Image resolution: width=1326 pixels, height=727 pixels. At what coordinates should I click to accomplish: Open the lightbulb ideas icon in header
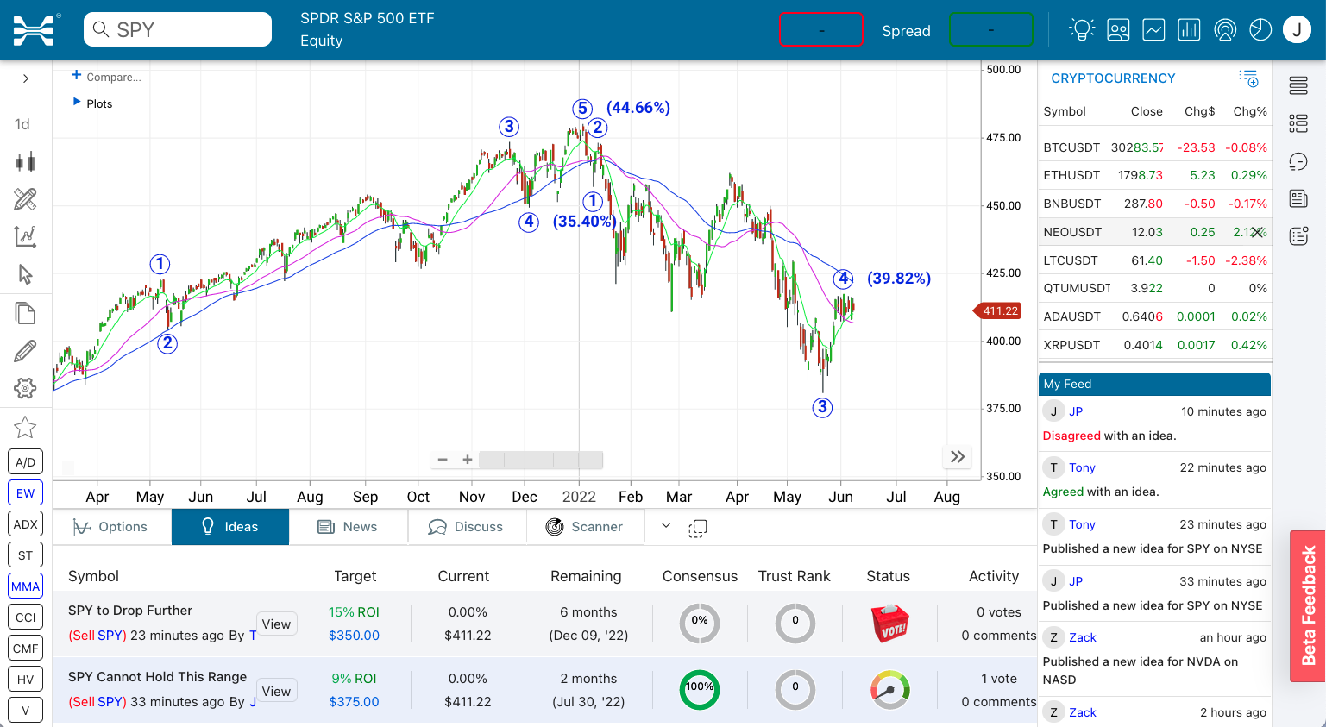pyautogui.click(x=1081, y=29)
